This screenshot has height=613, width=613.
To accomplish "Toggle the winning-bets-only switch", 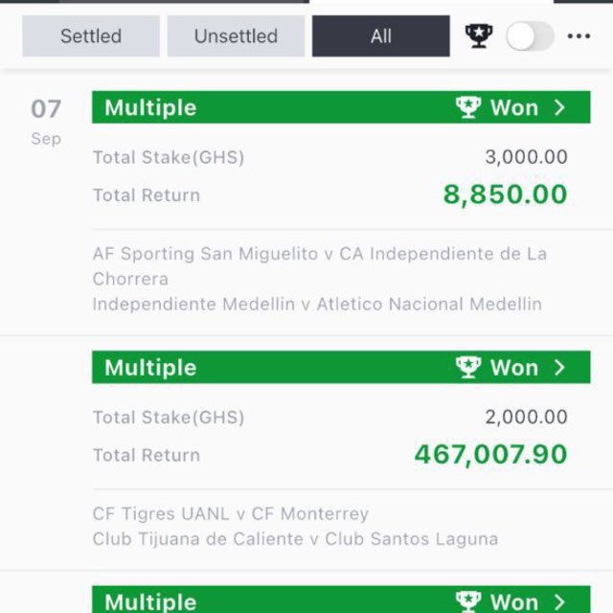I will tap(530, 36).
